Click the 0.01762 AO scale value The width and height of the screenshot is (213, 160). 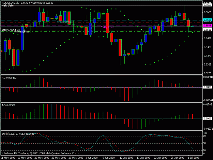(208, 104)
